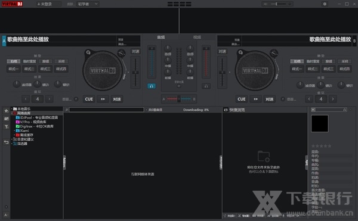Screen dimensions: 358x221
Task: Click deck B pitch fader
Action: [x=222, y=72]
